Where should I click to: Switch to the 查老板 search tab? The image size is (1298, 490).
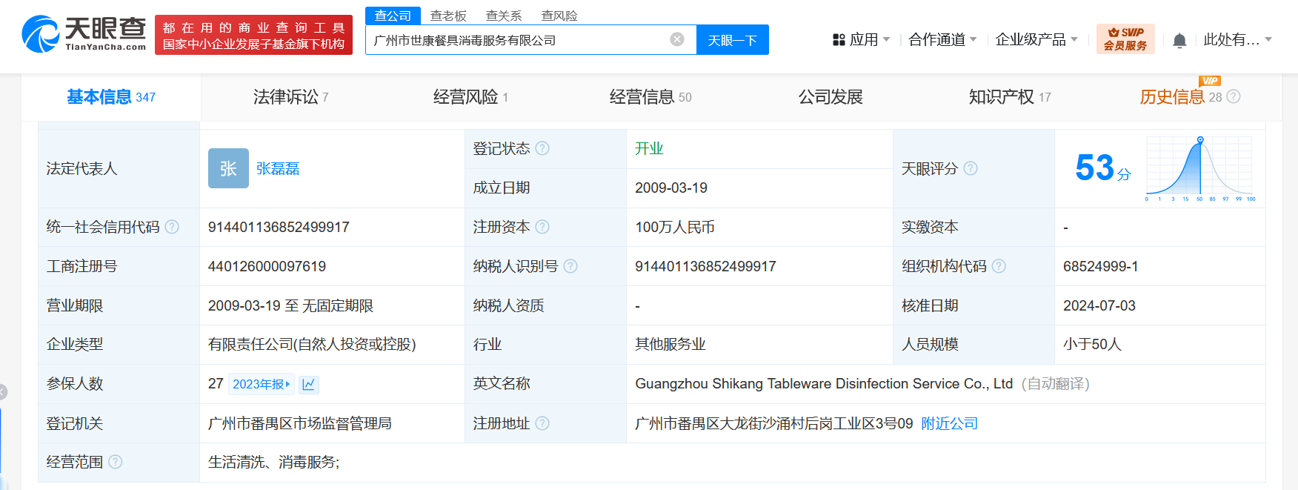448,16
